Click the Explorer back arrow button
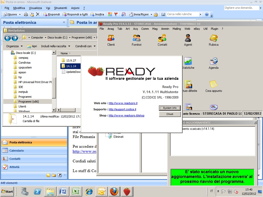263x197 pixels. (7, 38)
